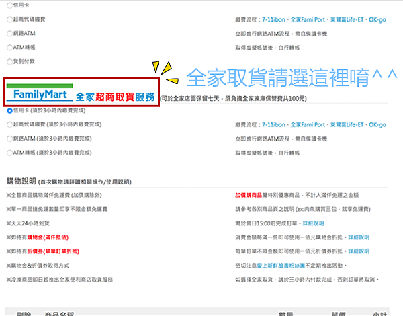Click red 購物金(滿仟抵佰) text

[48, 237]
